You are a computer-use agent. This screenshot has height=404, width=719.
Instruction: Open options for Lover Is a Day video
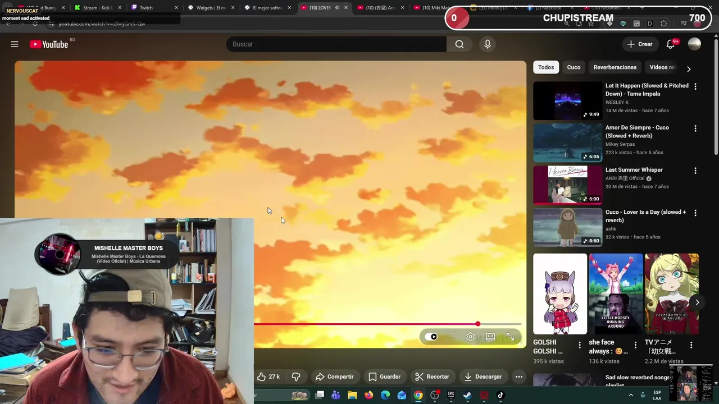(695, 213)
